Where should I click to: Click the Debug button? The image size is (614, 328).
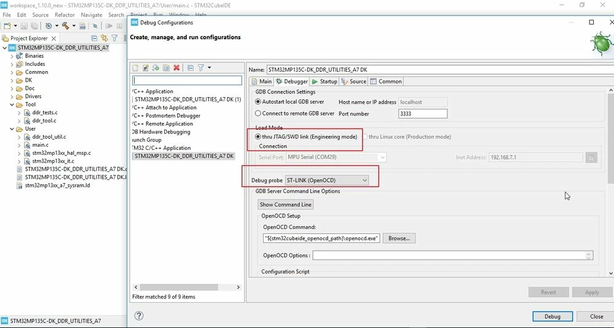click(x=553, y=316)
